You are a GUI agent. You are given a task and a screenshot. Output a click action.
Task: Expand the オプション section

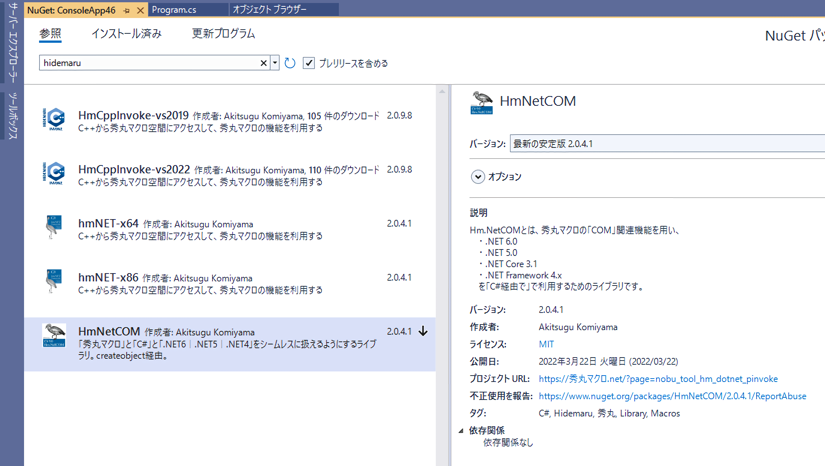pyautogui.click(x=478, y=177)
